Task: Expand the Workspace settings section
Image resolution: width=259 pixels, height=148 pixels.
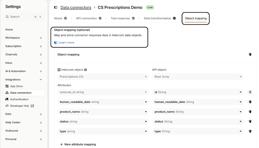Action: tap(24, 38)
